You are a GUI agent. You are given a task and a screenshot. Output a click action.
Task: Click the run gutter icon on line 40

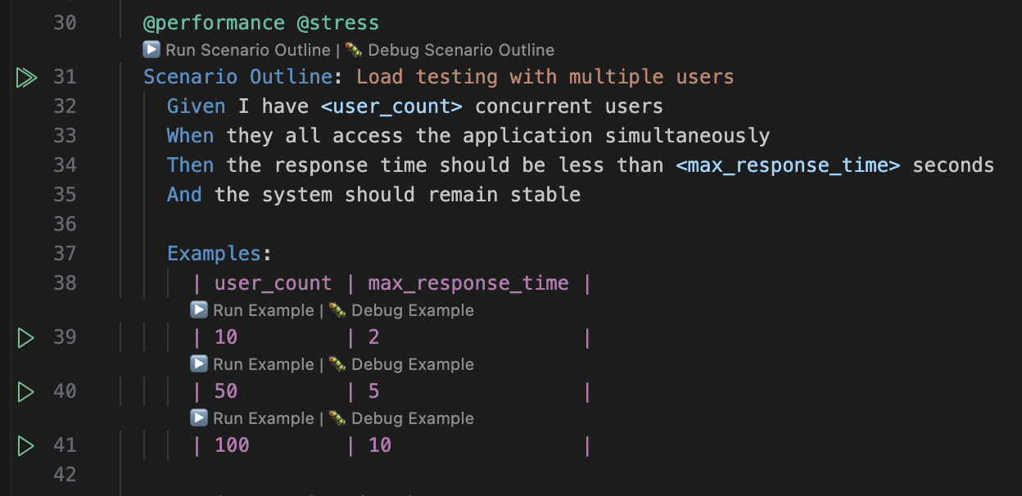point(25,391)
